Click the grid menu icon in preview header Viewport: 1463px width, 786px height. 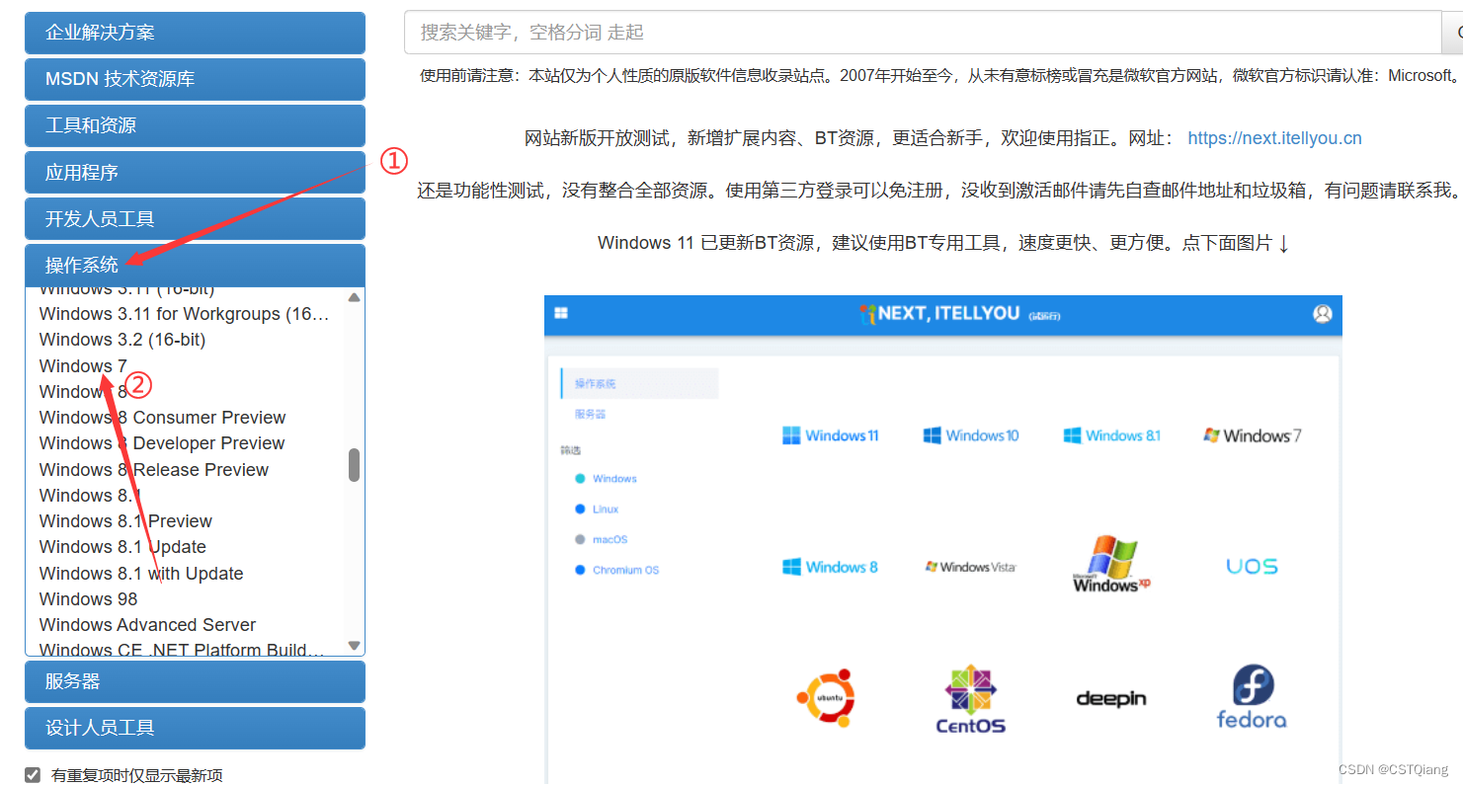pos(561,313)
